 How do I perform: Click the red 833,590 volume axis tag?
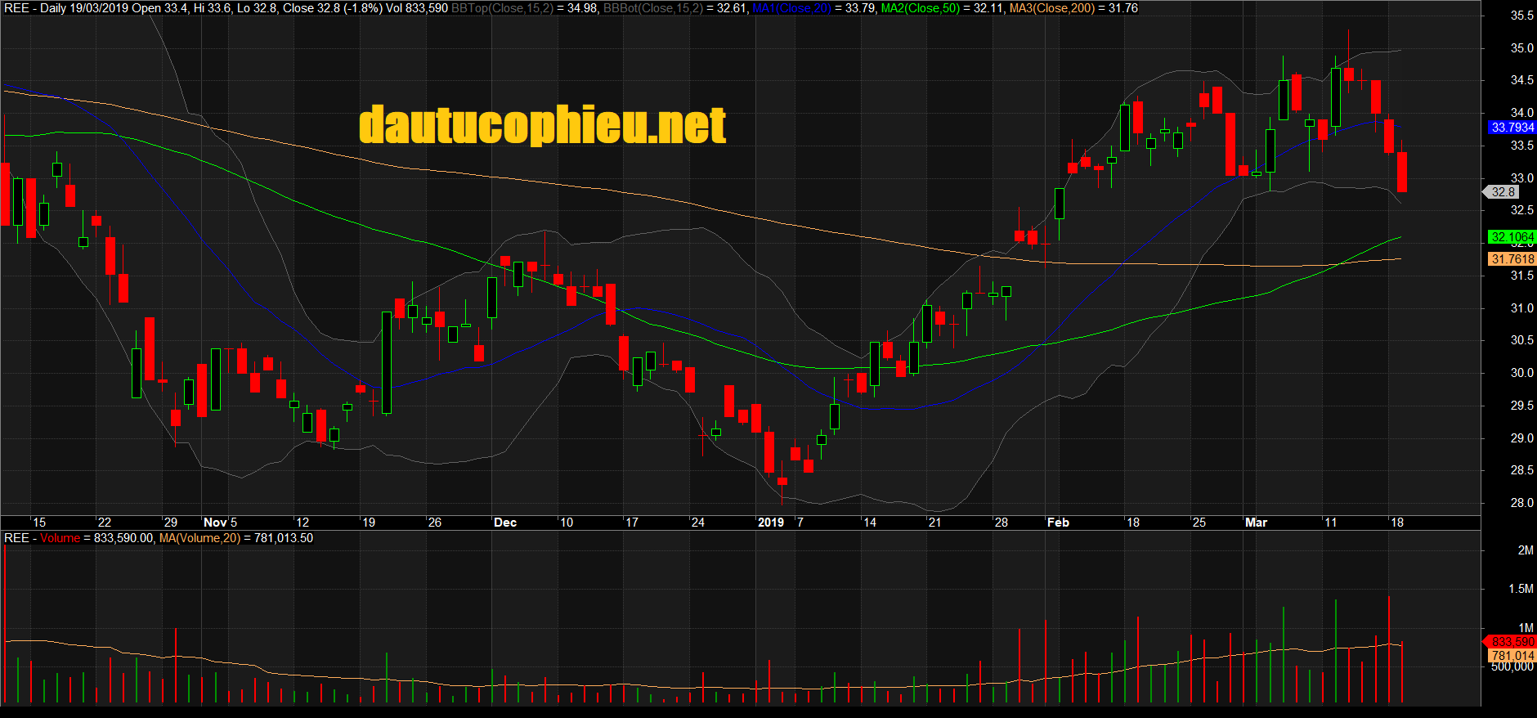click(1511, 642)
